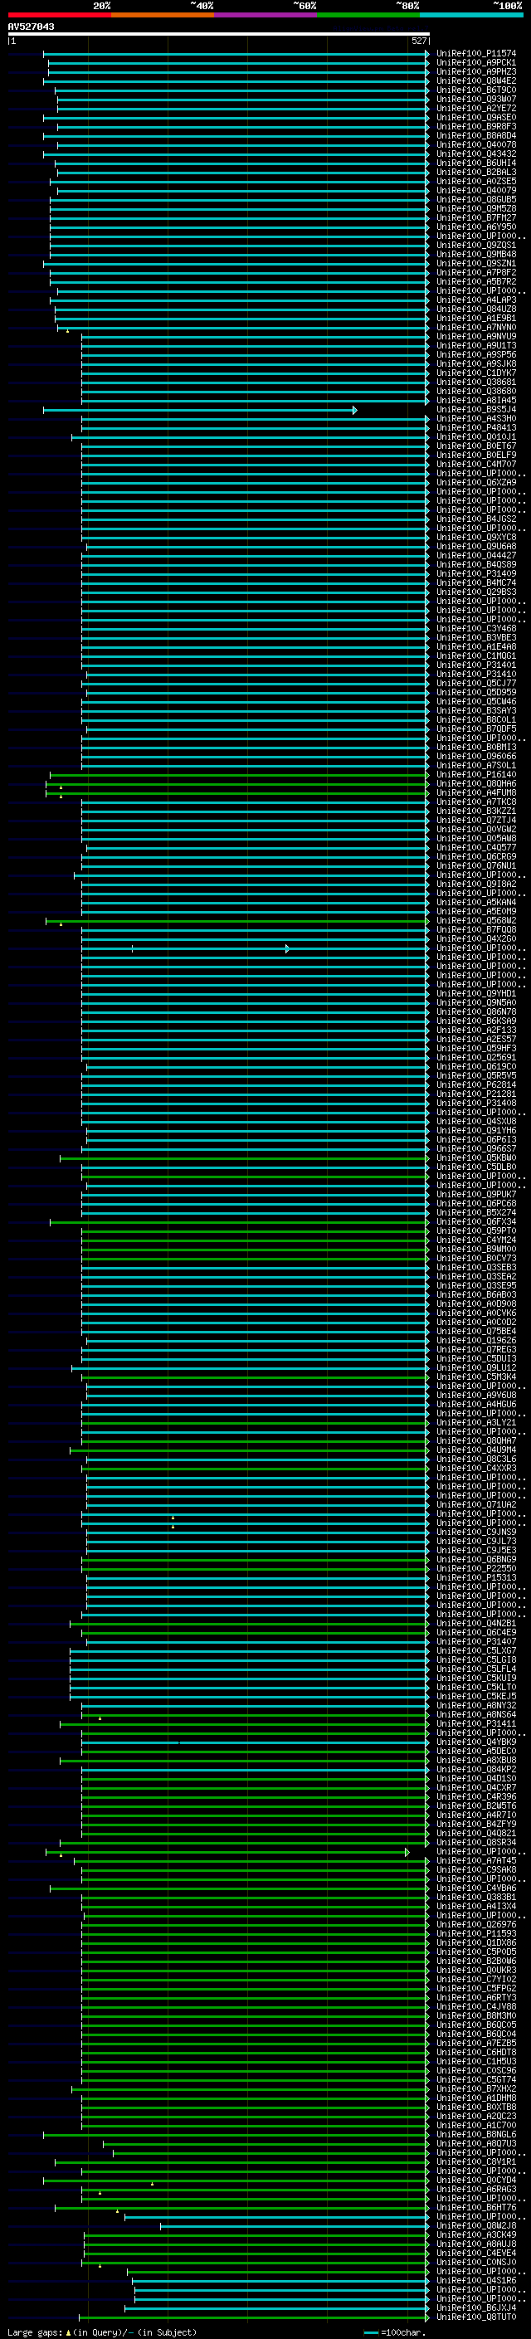Open hit UniRef100_P22550
The image size is (531, 2339).
pos(476,1569)
